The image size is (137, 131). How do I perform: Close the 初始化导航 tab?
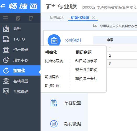[x=94, y=18]
